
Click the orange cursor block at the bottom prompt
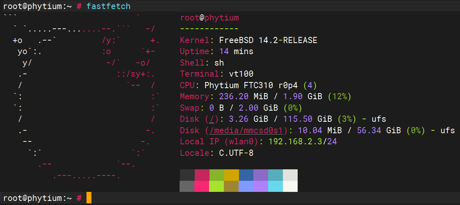click(89, 198)
